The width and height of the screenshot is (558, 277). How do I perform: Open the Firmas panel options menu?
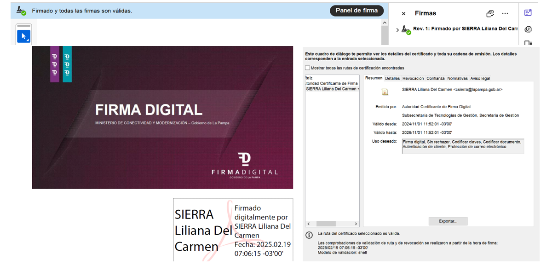point(505,13)
